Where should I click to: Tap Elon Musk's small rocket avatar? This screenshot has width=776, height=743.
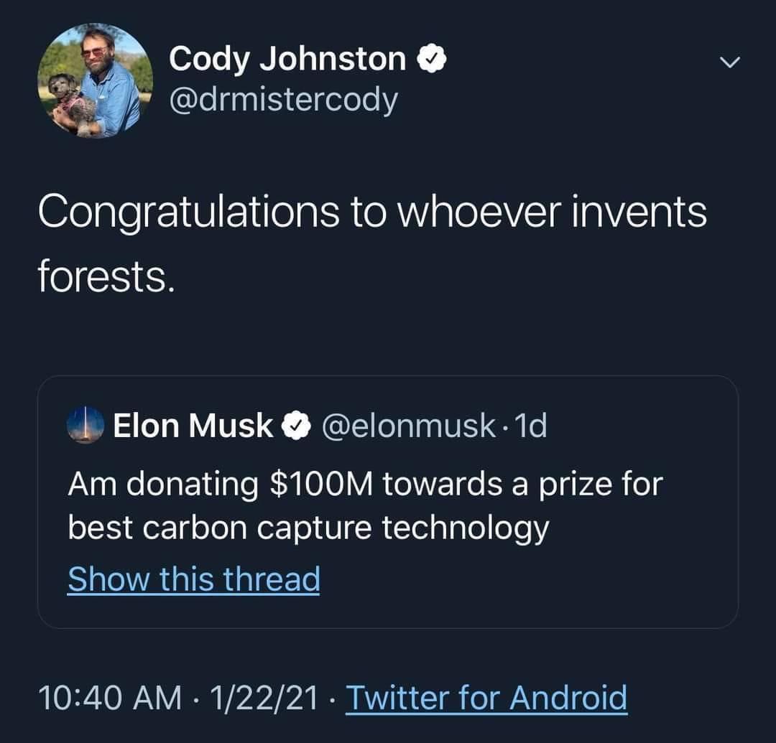point(86,426)
